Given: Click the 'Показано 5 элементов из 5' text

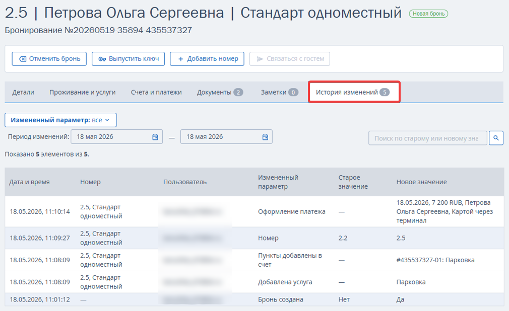Looking at the screenshot, I should (x=47, y=154).
